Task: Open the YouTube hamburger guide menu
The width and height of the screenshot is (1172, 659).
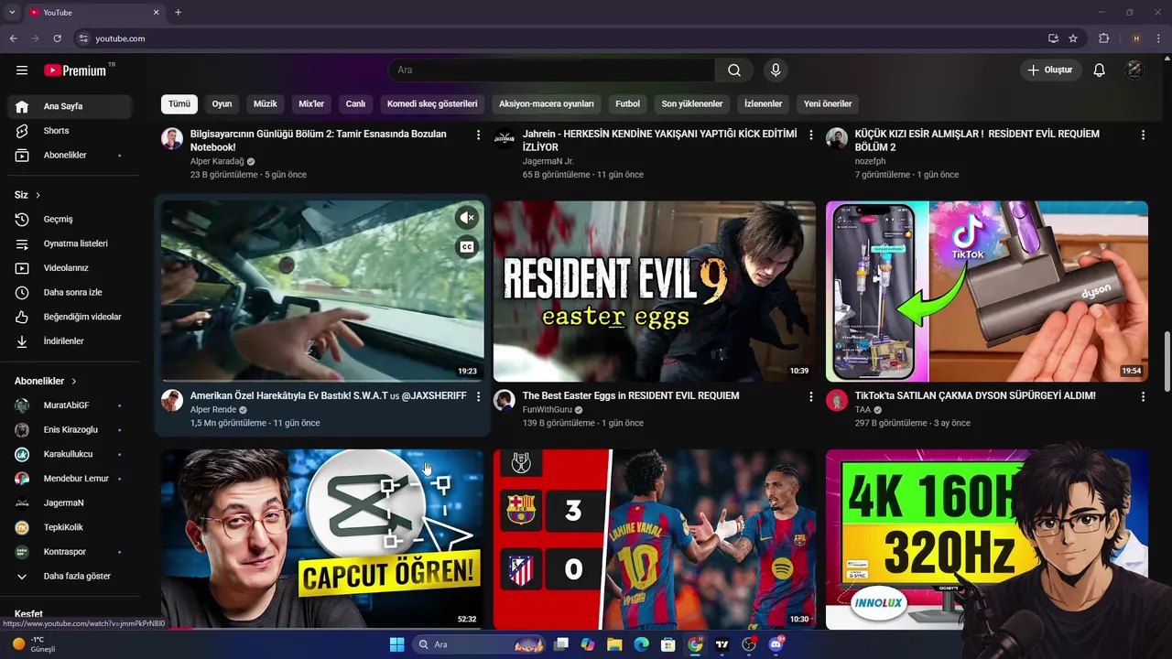Action: (22, 70)
